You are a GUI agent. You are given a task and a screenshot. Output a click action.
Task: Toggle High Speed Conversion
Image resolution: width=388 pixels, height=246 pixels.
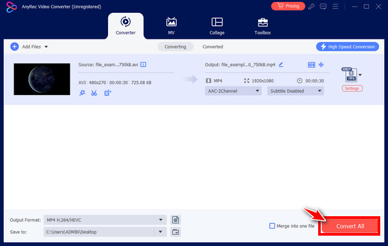coord(347,47)
